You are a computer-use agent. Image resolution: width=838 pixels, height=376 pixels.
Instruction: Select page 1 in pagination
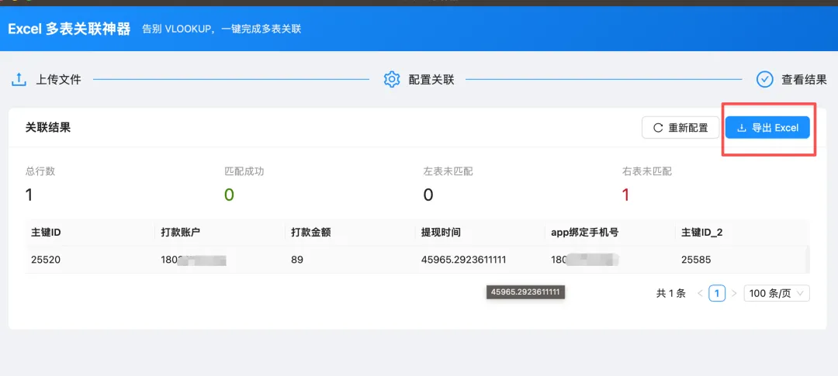coord(717,293)
